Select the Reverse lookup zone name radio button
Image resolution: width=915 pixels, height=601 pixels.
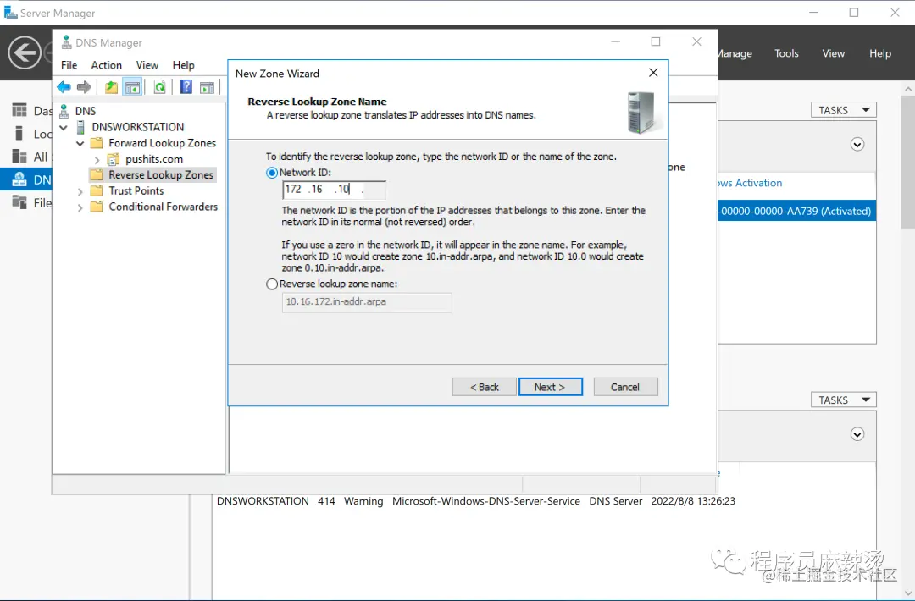coord(272,284)
